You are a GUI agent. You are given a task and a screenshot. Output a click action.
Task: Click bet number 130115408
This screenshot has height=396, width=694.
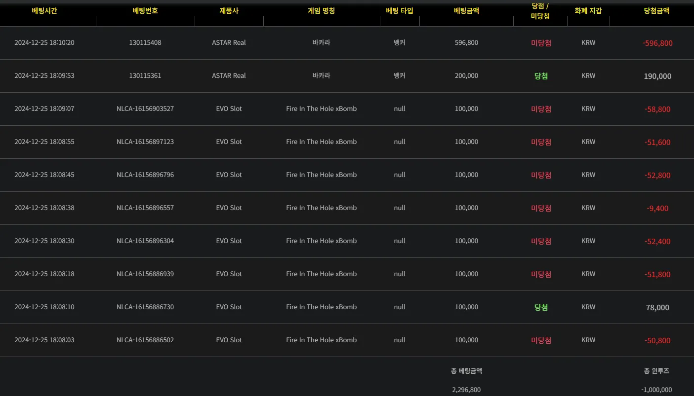(145, 43)
